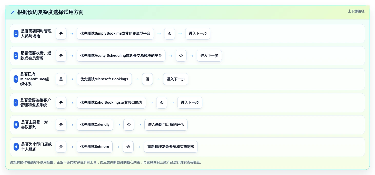Screen dimensions: 375x175
Task: Click 进入下一步 in the Microsoft 365 row
Action: 176,79
